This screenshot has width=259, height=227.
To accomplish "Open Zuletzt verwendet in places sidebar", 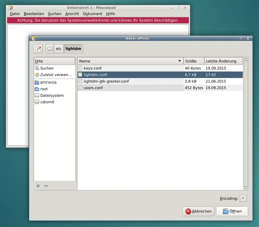I will (56, 75).
